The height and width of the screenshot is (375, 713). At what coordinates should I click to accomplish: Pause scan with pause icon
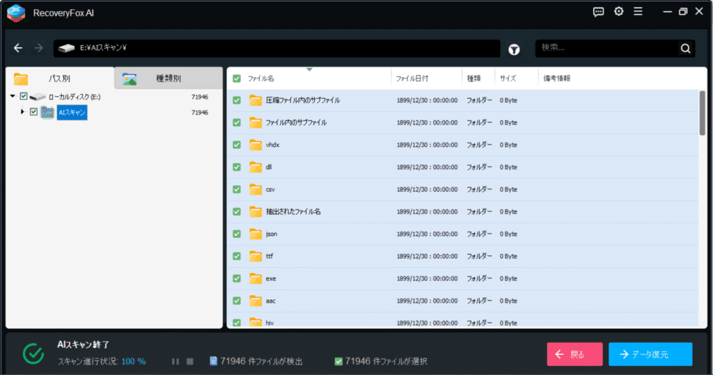(175, 361)
